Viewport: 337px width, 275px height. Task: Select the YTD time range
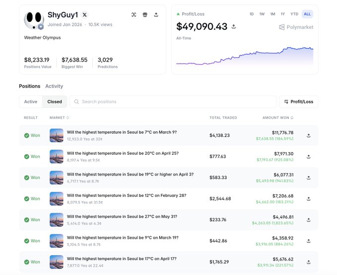click(294, 14)
